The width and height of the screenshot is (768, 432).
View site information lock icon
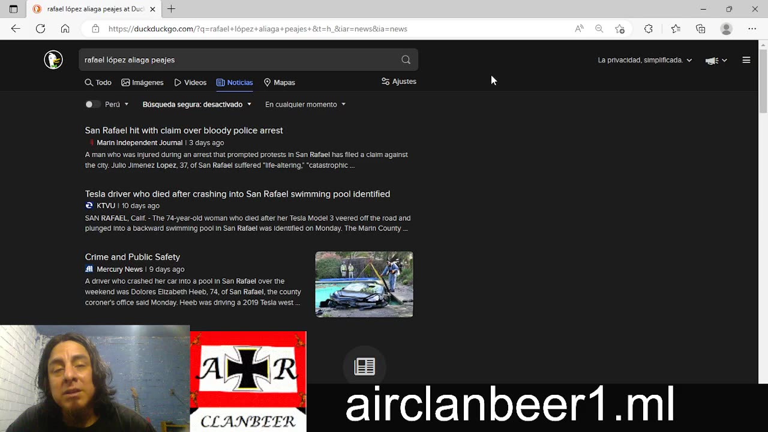pyautogui.click(x=95, y=29)
